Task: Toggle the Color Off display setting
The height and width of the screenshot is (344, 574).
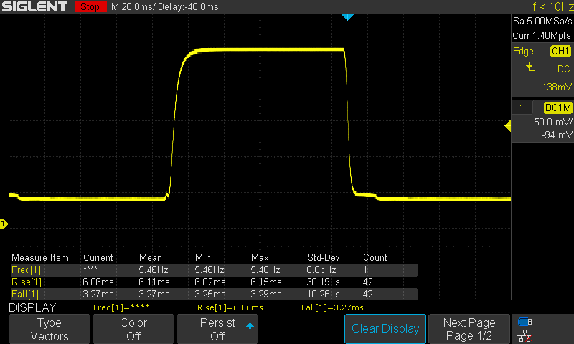Action: [133, 329]
